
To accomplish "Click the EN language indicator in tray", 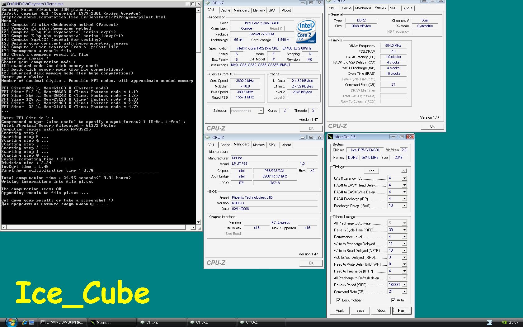I will tap(490, 323).
